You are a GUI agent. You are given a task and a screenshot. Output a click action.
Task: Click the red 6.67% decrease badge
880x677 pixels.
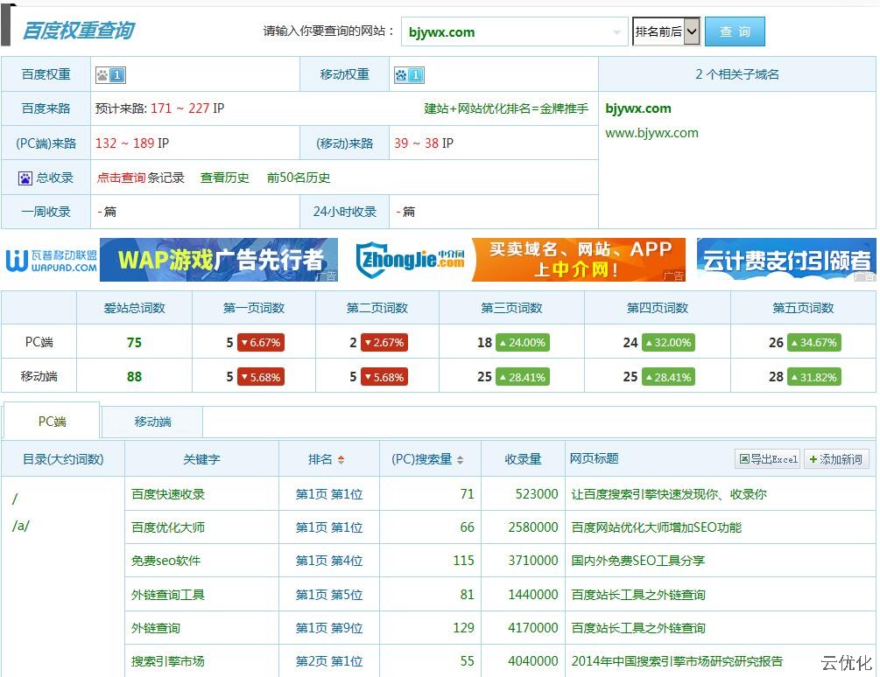[261, 342]
